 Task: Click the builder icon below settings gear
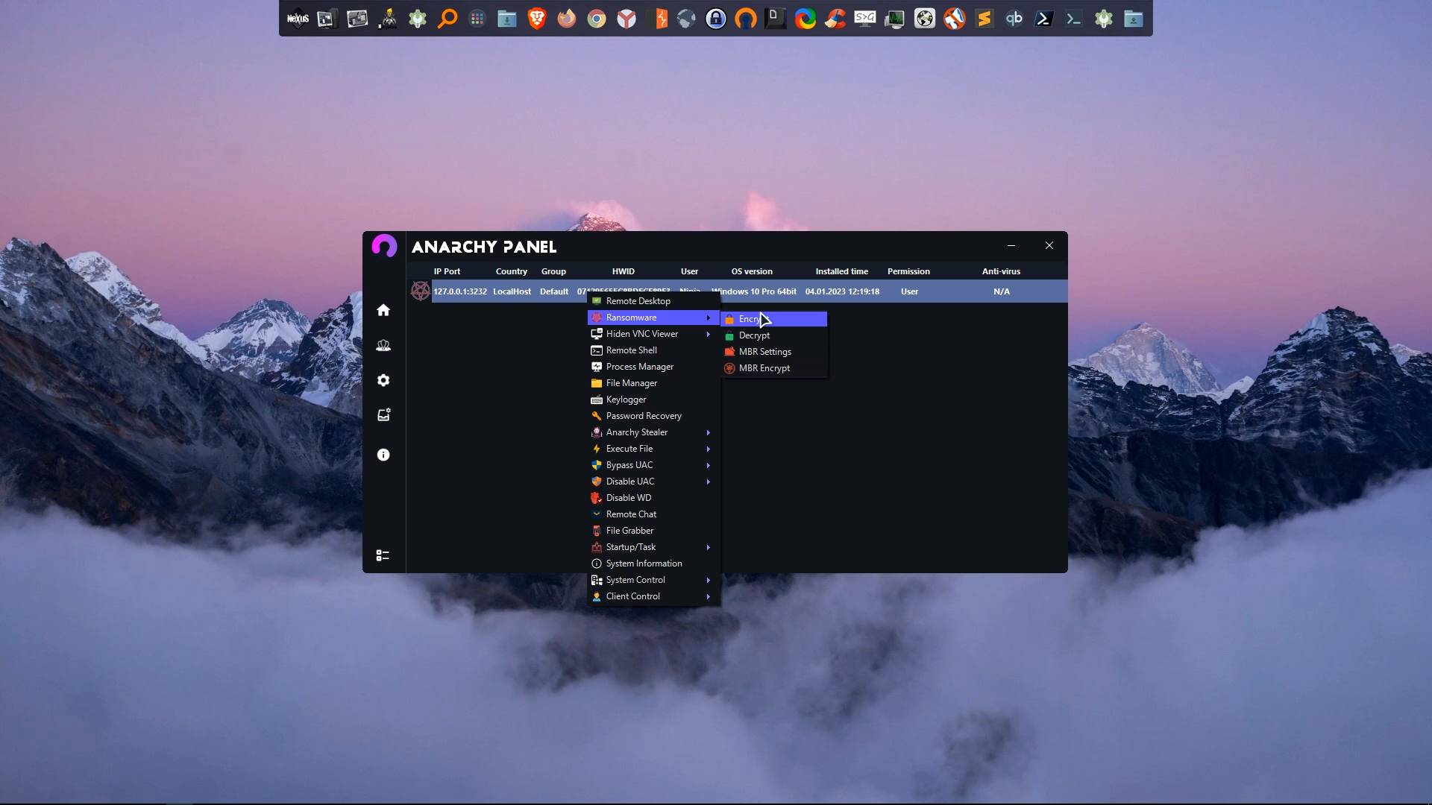coord(383,415)
